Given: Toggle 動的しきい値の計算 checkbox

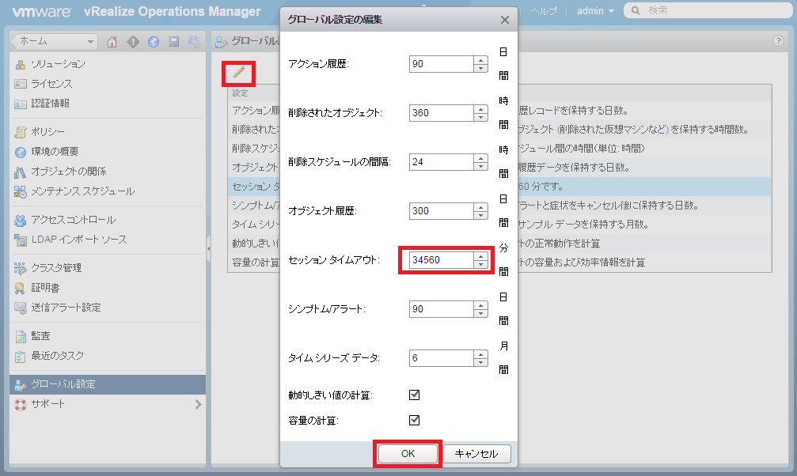Looking at the screenshot, I should (x=414, y=395).
